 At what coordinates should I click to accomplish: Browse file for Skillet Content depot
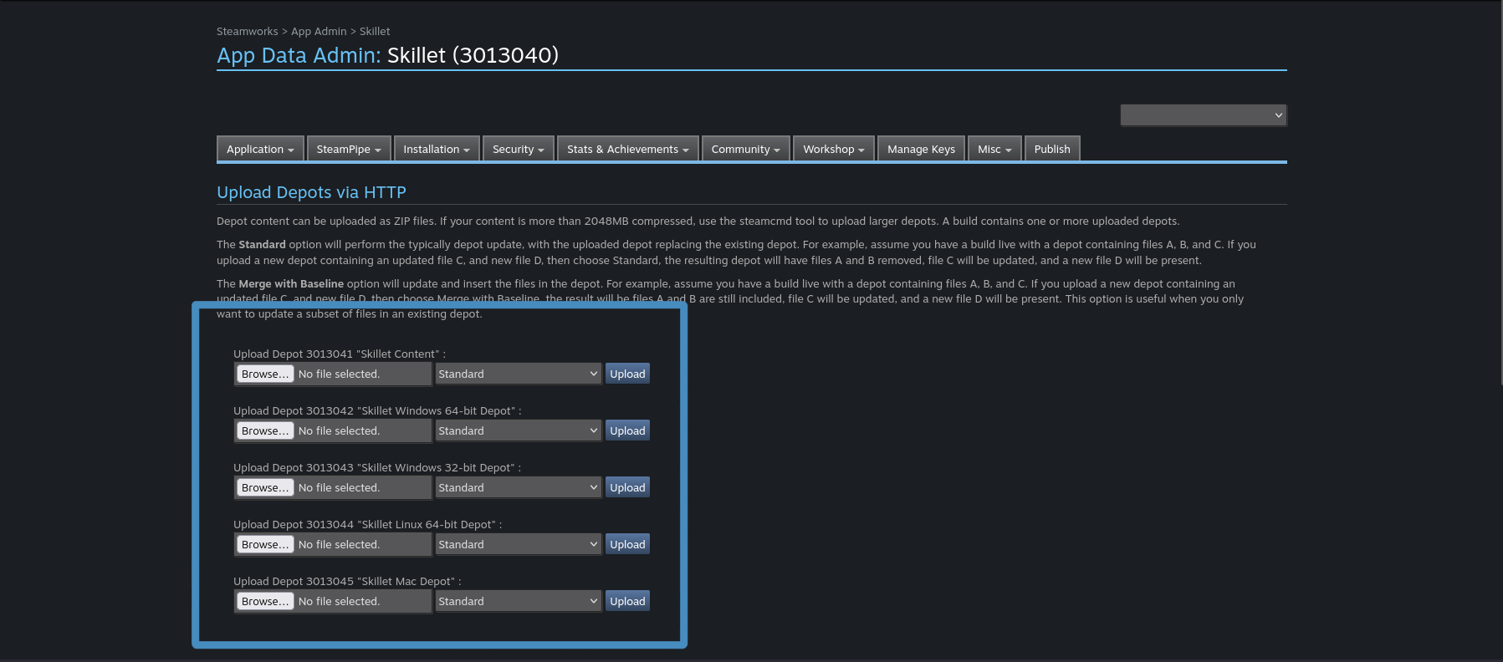point(265,374)
